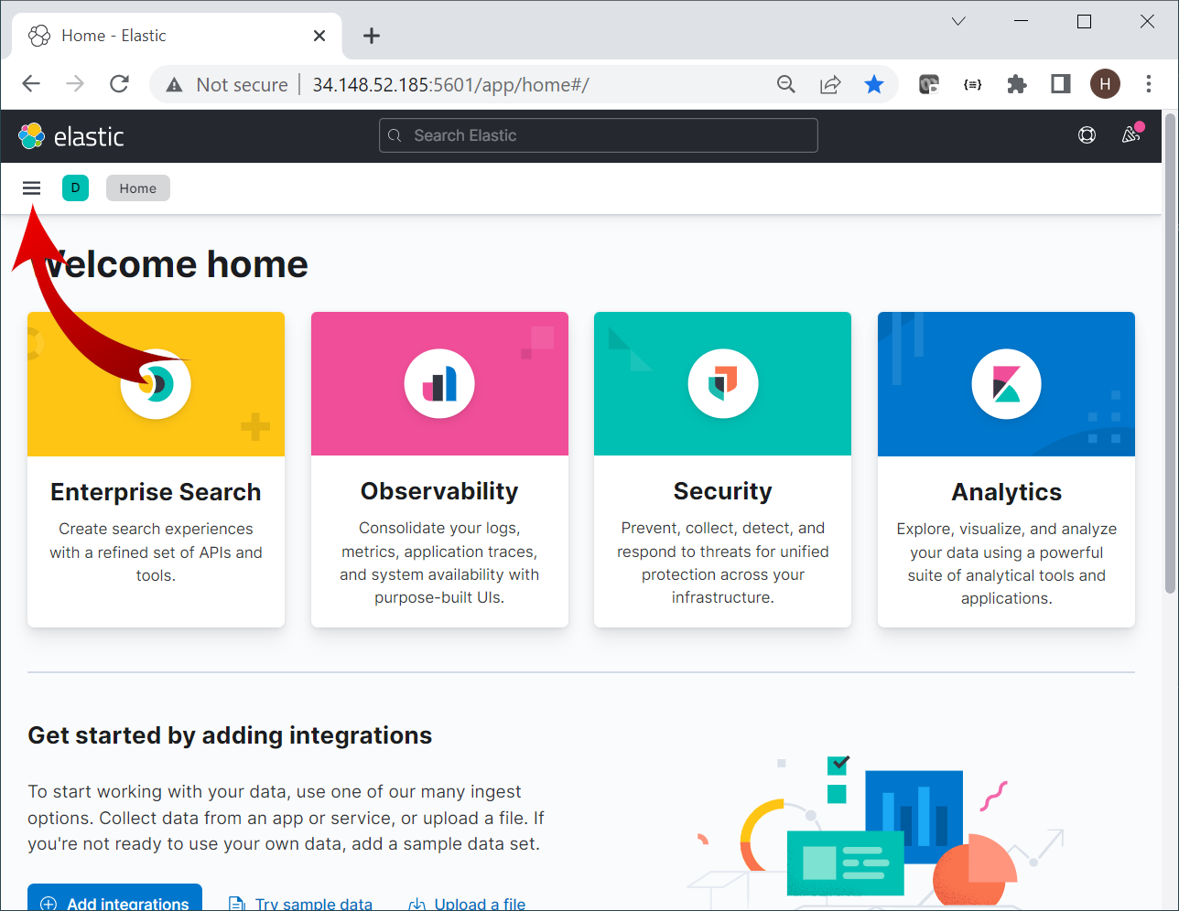Click the Add integrations button
This screenshot has height=911, width=1179.
coord(114,903)
